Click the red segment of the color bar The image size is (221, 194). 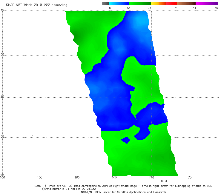pos(171,4)
